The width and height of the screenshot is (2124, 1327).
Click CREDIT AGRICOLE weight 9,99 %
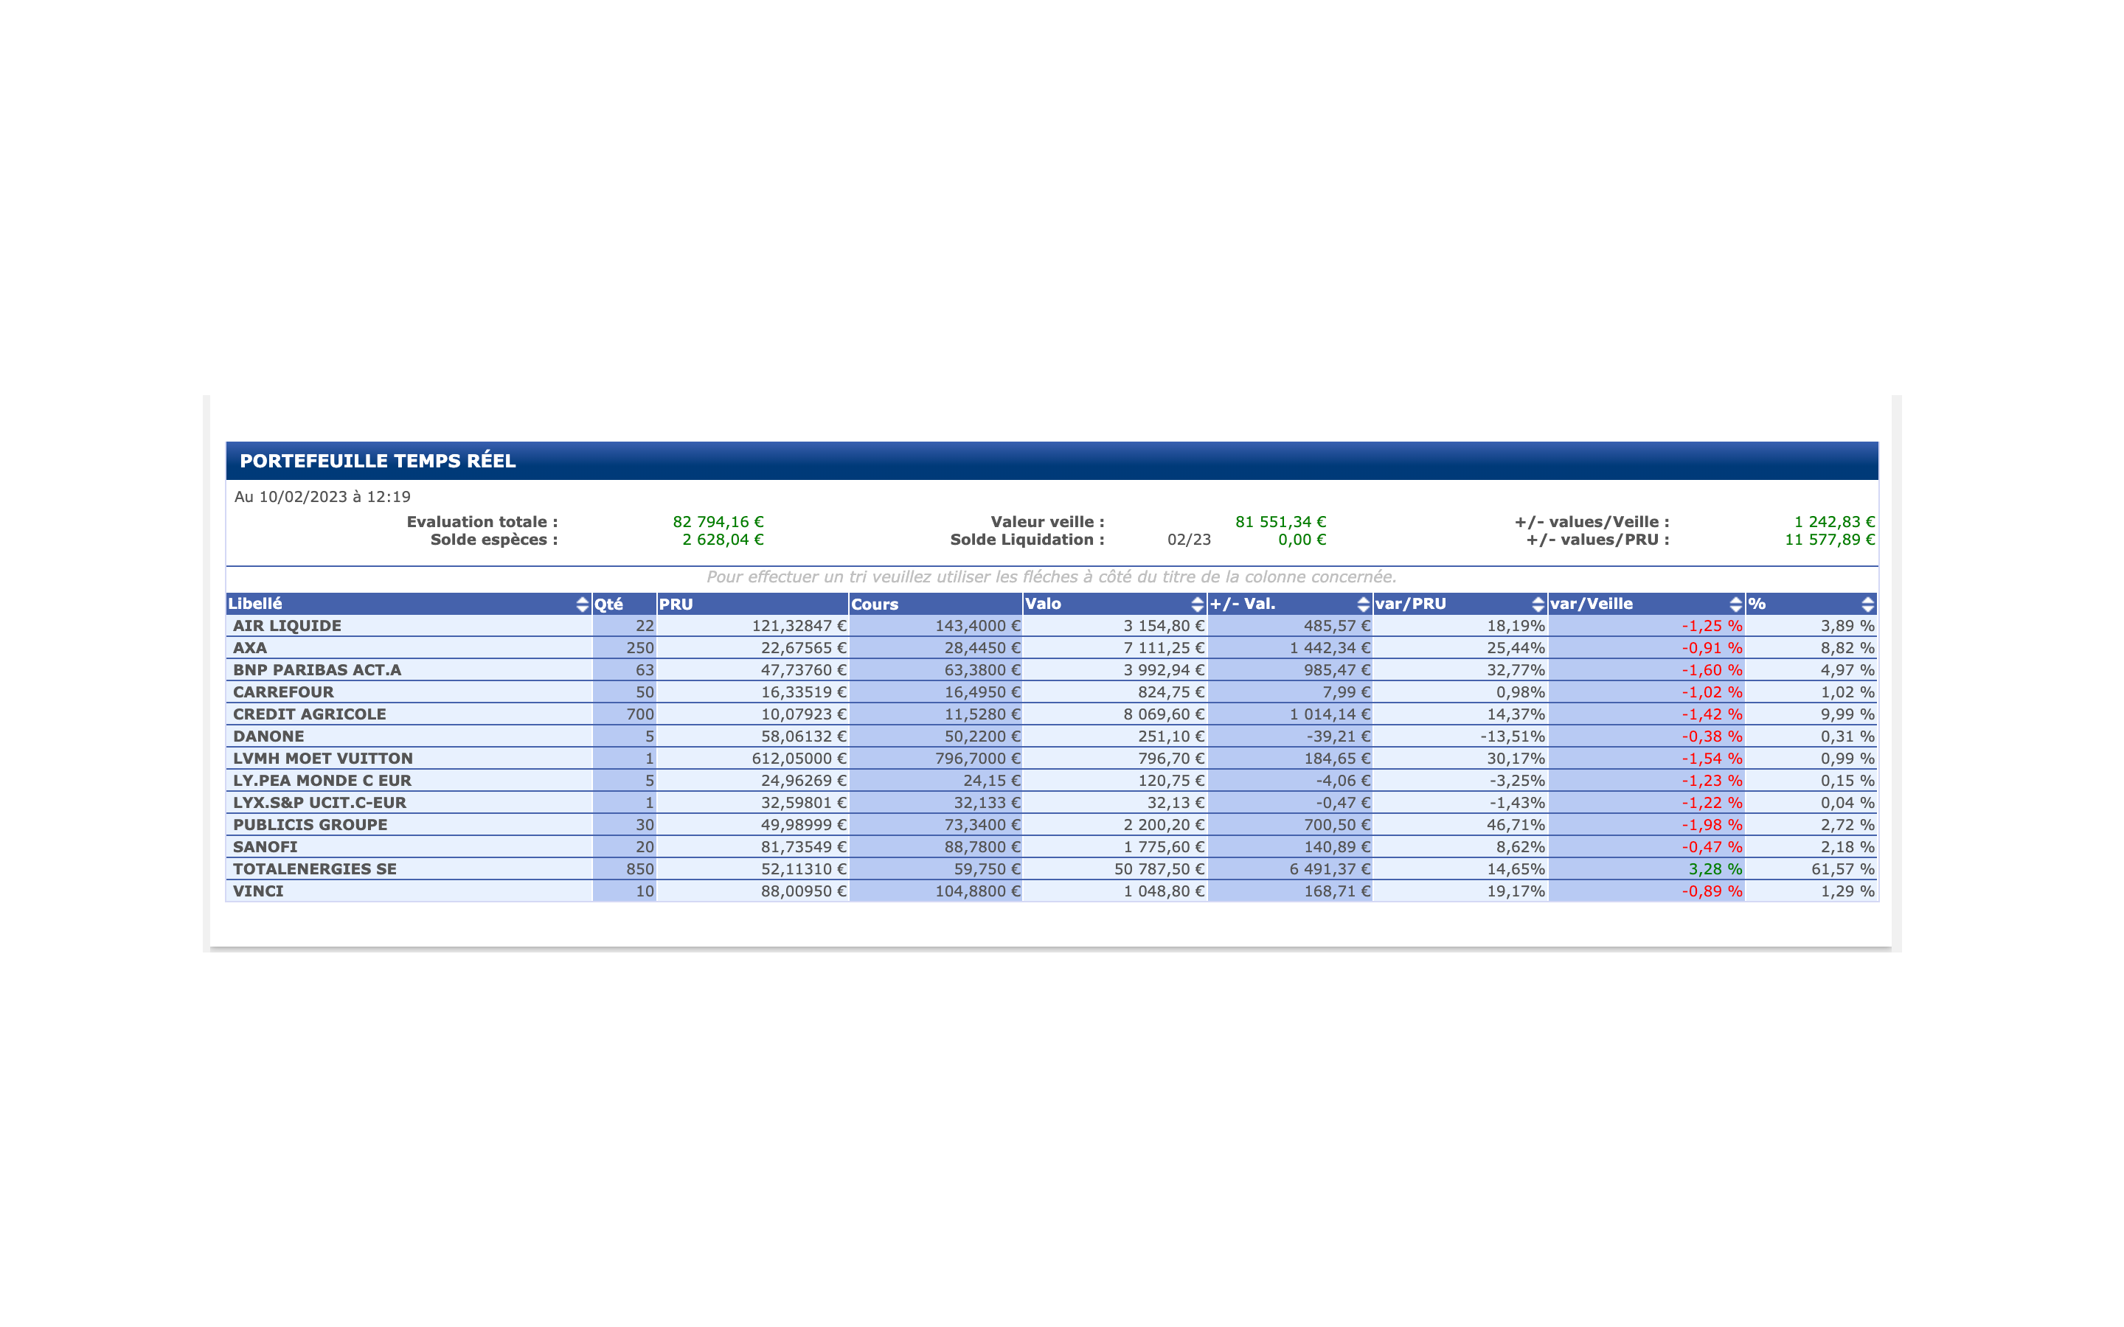[x=1847, y=714]
